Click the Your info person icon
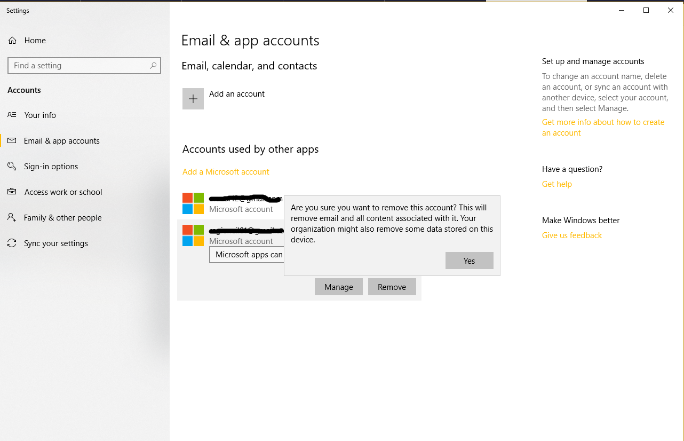This screenshot has width=684, height=441. click(x=12, y=115)
